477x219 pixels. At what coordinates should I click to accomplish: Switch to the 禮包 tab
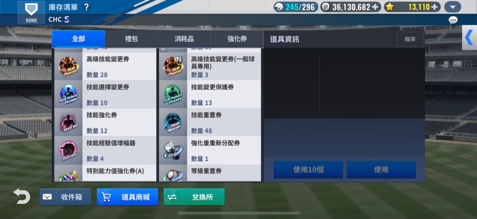point(131,39)
